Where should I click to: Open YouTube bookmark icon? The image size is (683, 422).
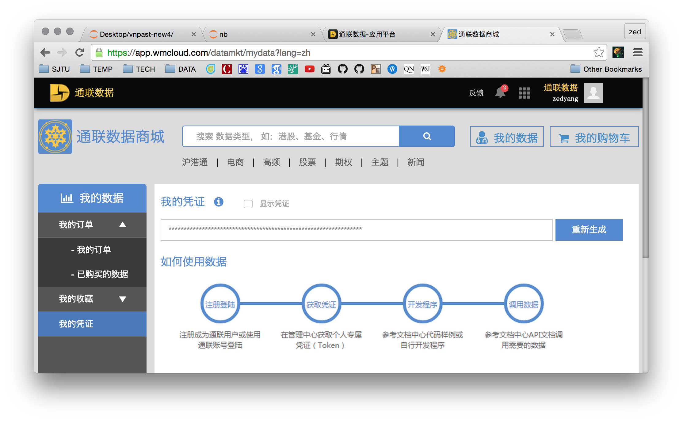[309, 69]
